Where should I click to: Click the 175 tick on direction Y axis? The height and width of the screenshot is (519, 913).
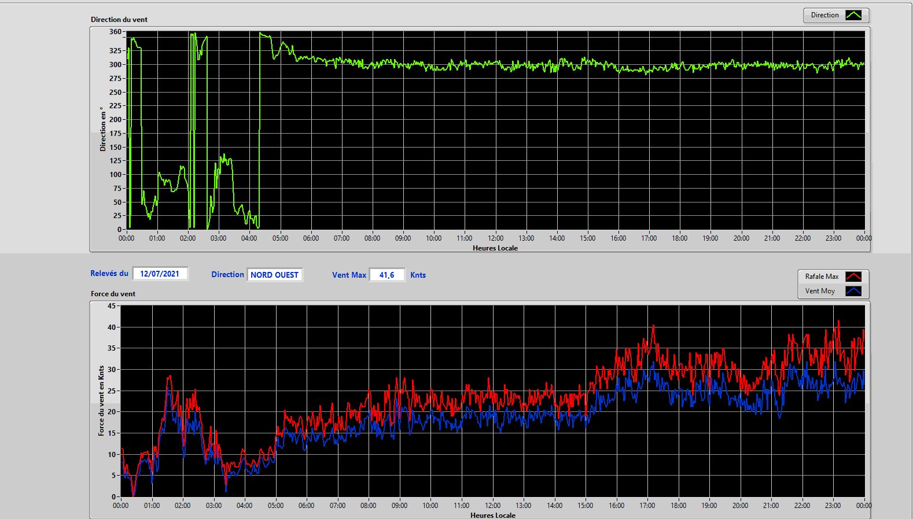(x=115, y=133)
